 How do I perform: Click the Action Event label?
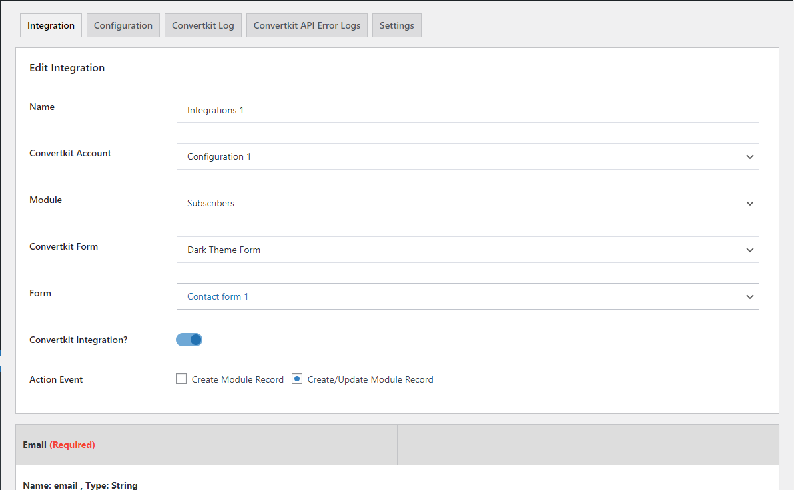(x=56, y=379)
